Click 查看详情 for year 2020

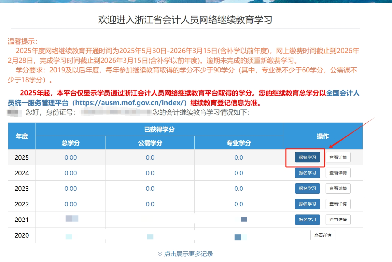pos(323,235)
